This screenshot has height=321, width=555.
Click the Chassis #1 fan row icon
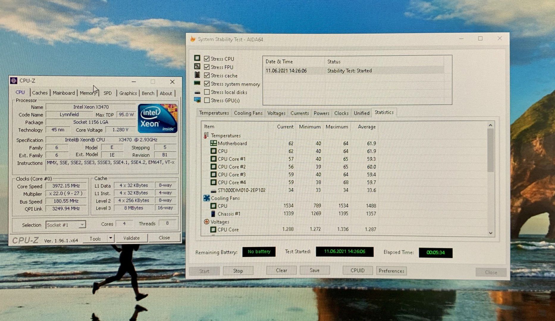pos(213,214)
